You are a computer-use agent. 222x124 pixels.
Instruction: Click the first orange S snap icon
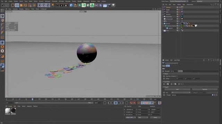2,47
